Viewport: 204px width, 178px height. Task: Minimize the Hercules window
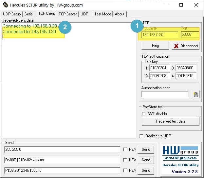(x=166, y=5)
